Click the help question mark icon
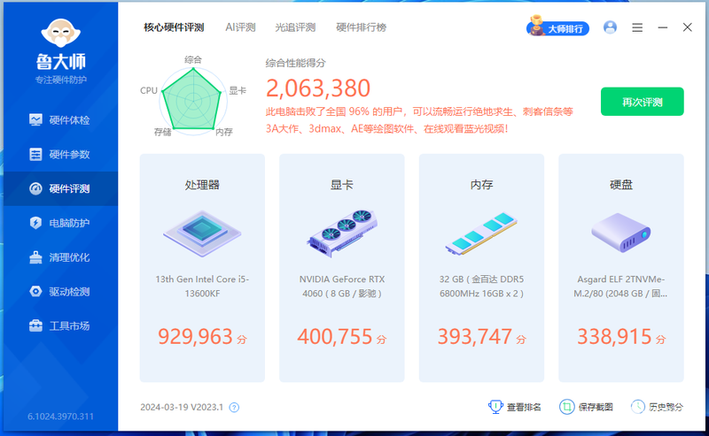The image size is (709, 436). click(x=234, y=408)
